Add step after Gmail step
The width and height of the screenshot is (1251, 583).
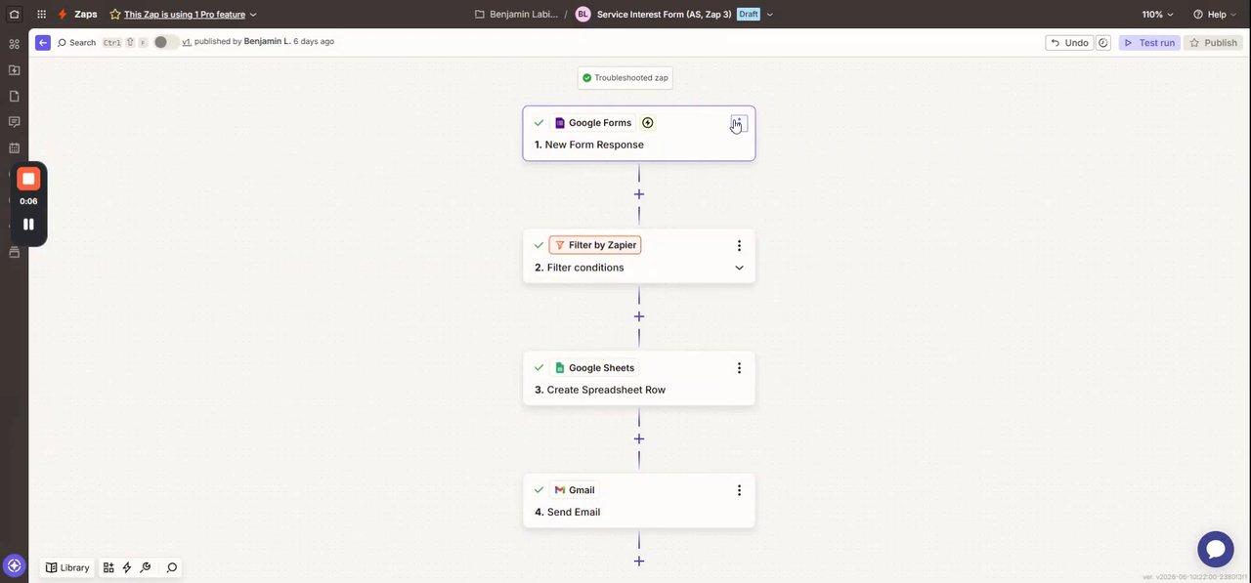[639, 562]
